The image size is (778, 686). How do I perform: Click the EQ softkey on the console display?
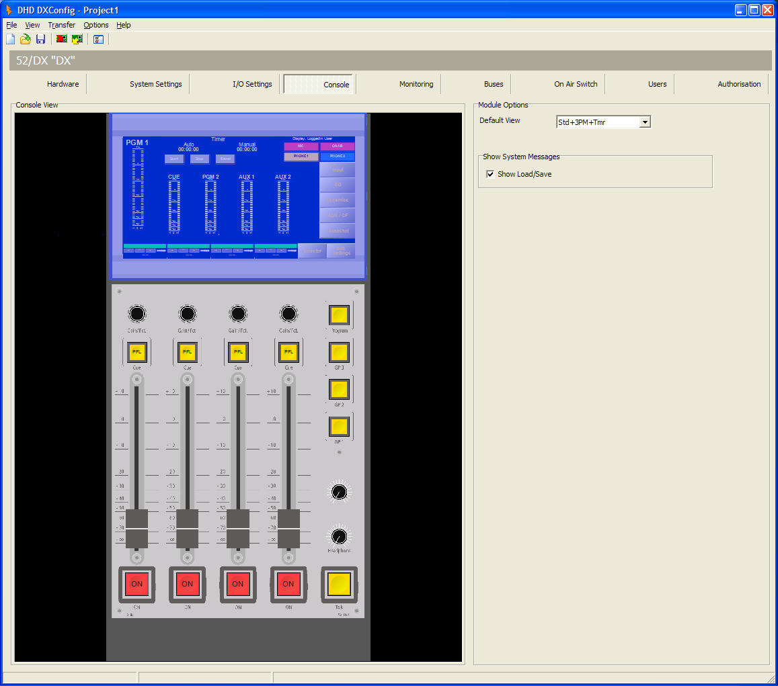click(x=338, y=185)
